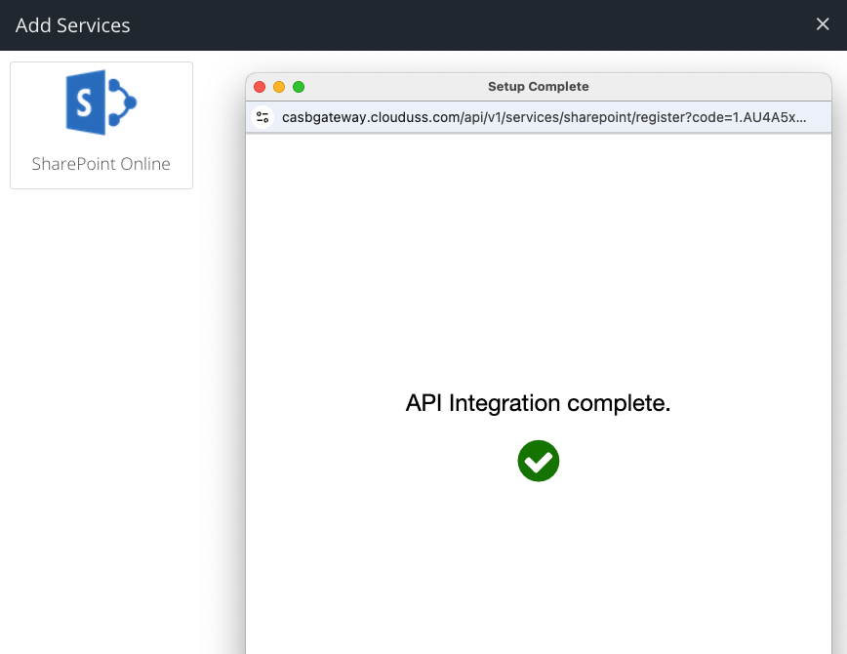Click the "Add Services" header title
The image size is (847, 654).
coord(73,25)
